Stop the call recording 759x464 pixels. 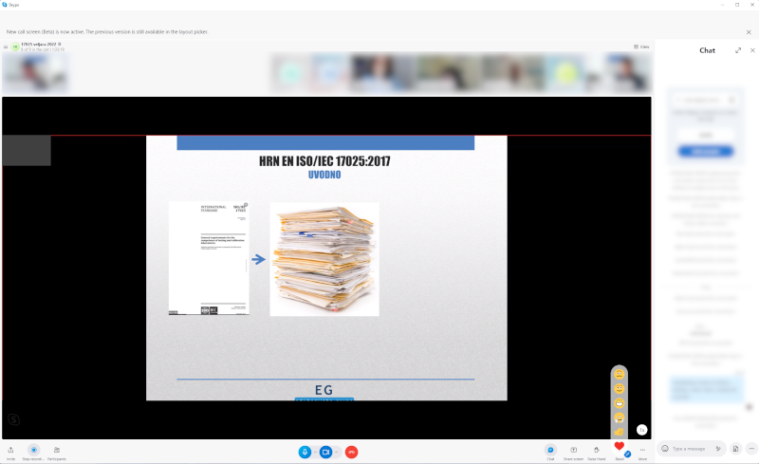coord(34,450)
